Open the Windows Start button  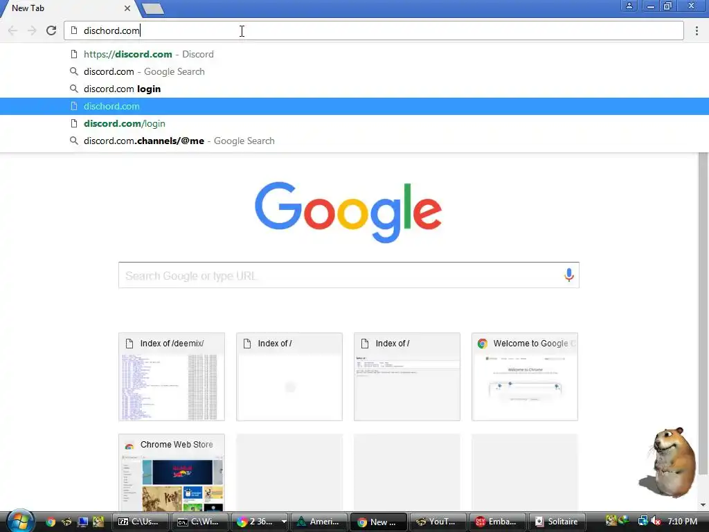coord(20,521)
